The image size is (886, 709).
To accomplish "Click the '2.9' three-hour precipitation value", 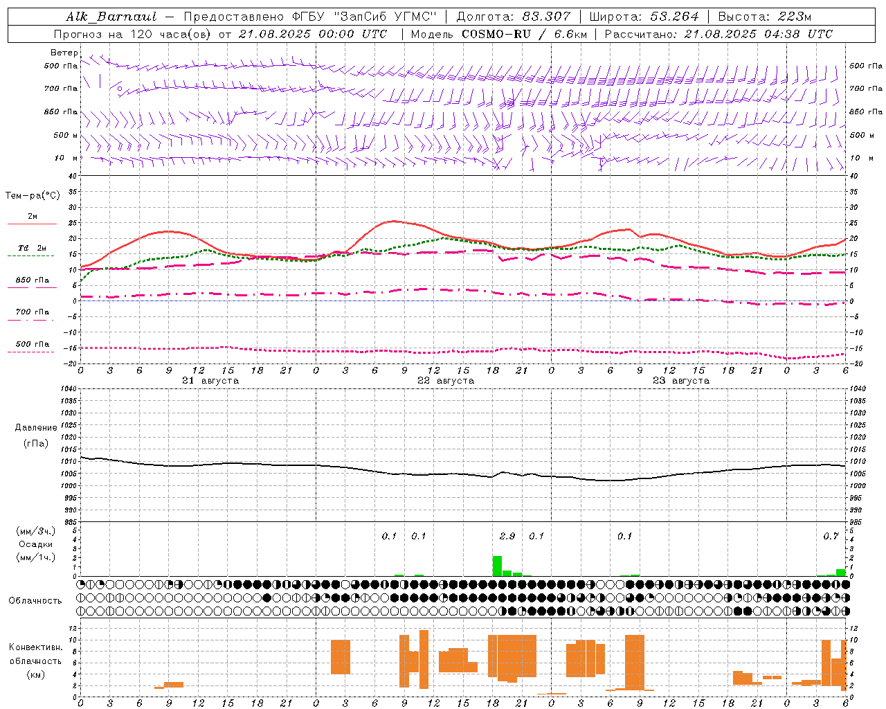I will click(x=507, y=536).
